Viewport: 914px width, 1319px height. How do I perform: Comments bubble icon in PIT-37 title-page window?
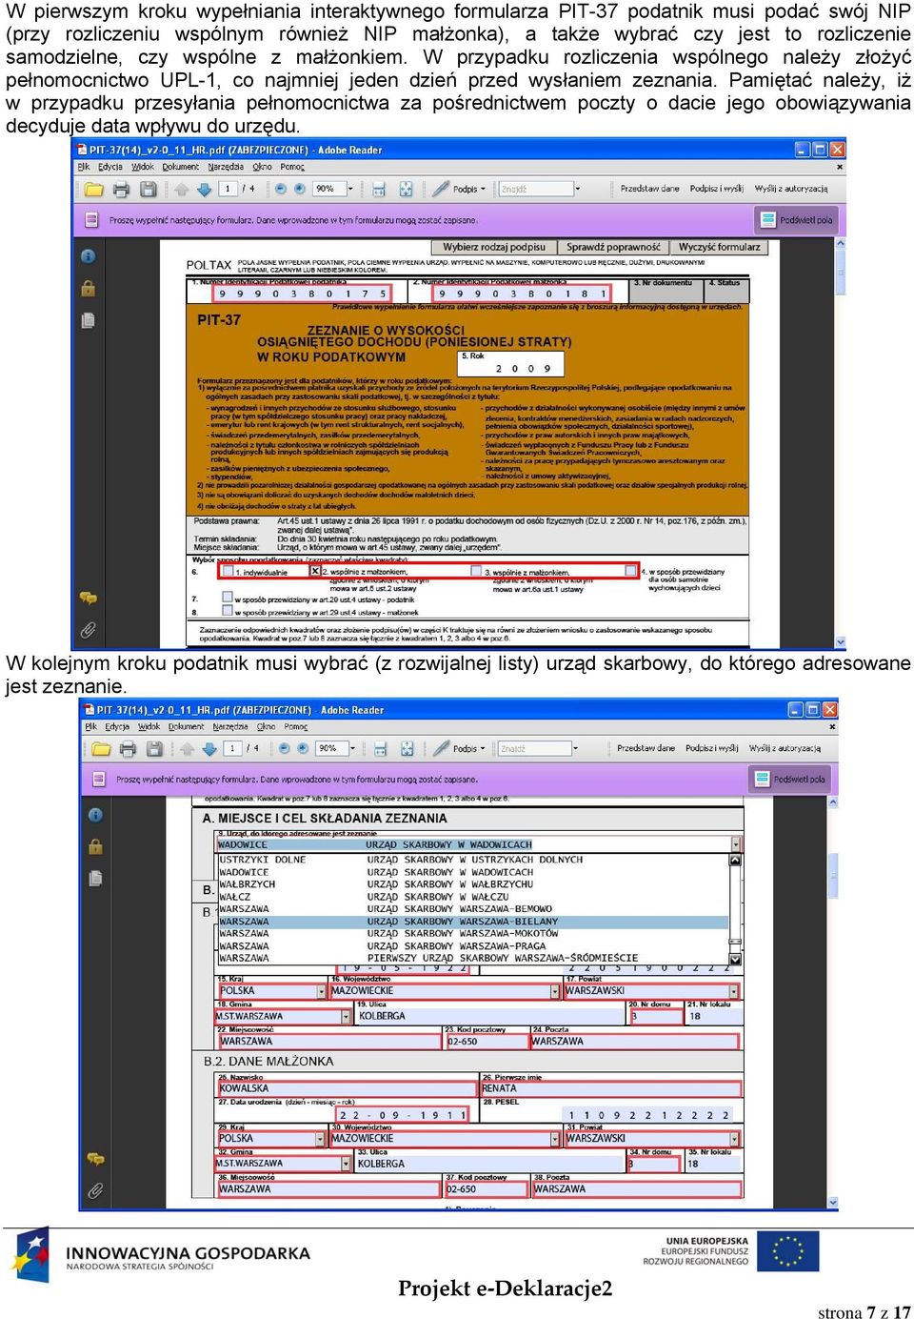(88, 598)
